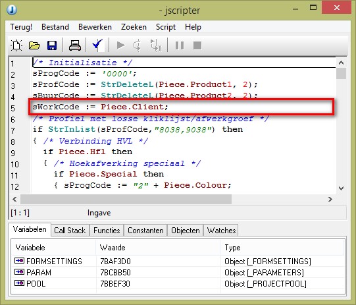Switch to the Functies tab

pos(107,231)
